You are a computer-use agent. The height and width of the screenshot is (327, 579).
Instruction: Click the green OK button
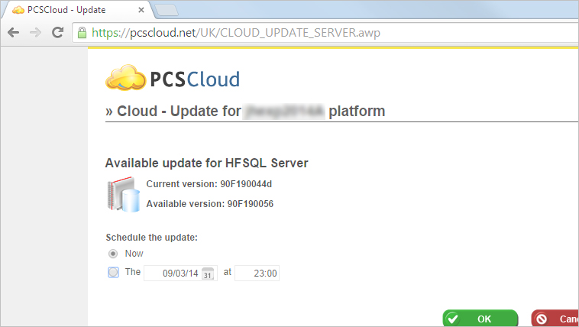pyautogui.click(x=480, y=318)
